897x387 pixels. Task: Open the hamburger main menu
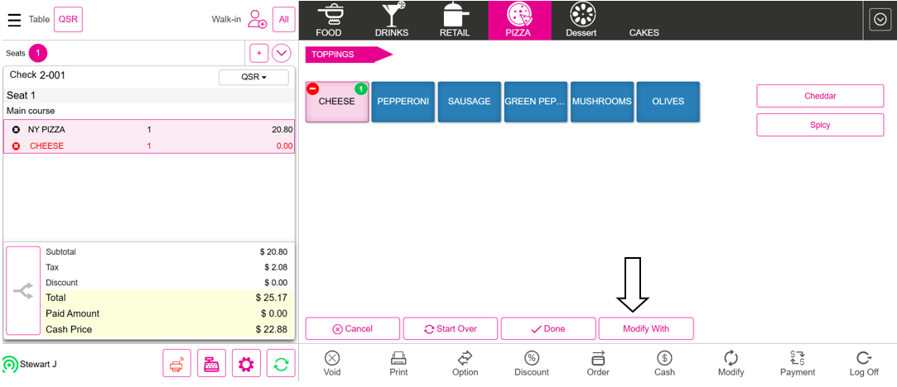pyautogui.click(x=14, y=19)
